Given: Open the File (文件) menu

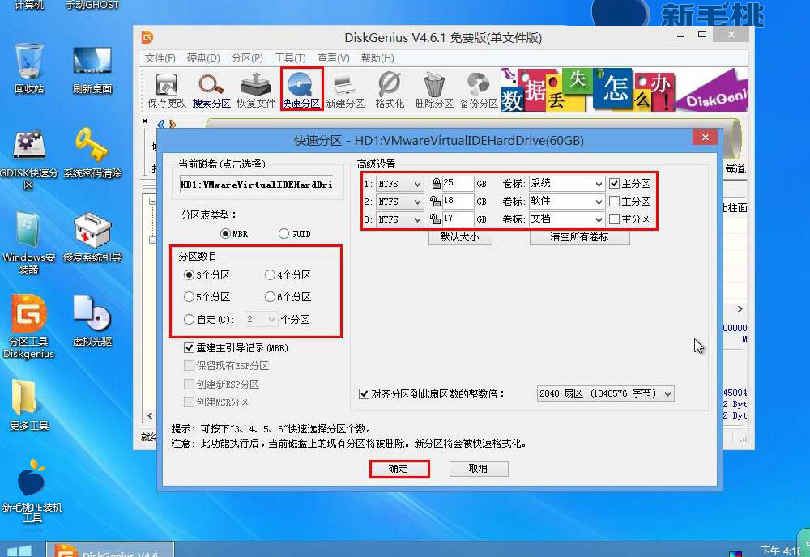Looking at the screenshot, I should point(160,57).
